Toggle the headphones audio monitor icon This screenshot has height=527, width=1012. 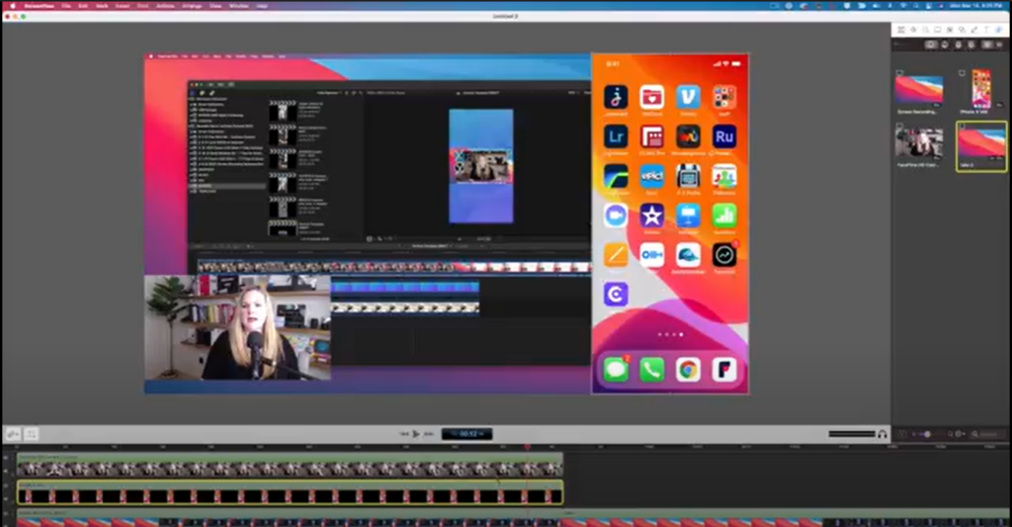pos(882,434)
